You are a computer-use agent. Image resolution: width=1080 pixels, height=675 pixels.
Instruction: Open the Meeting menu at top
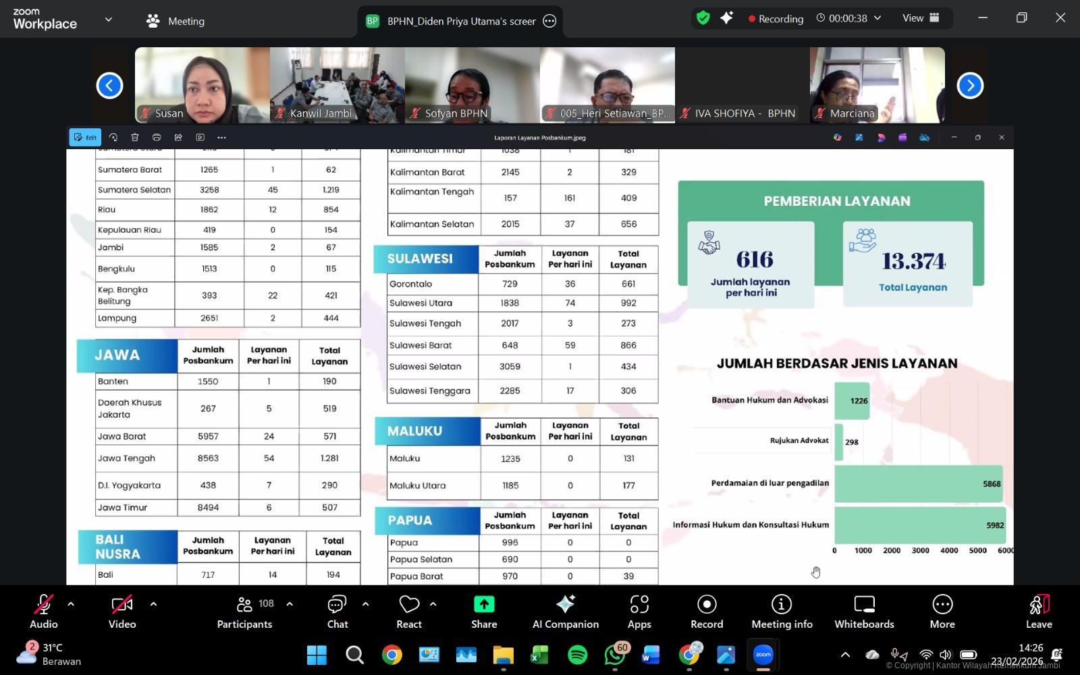click(175, 21)
